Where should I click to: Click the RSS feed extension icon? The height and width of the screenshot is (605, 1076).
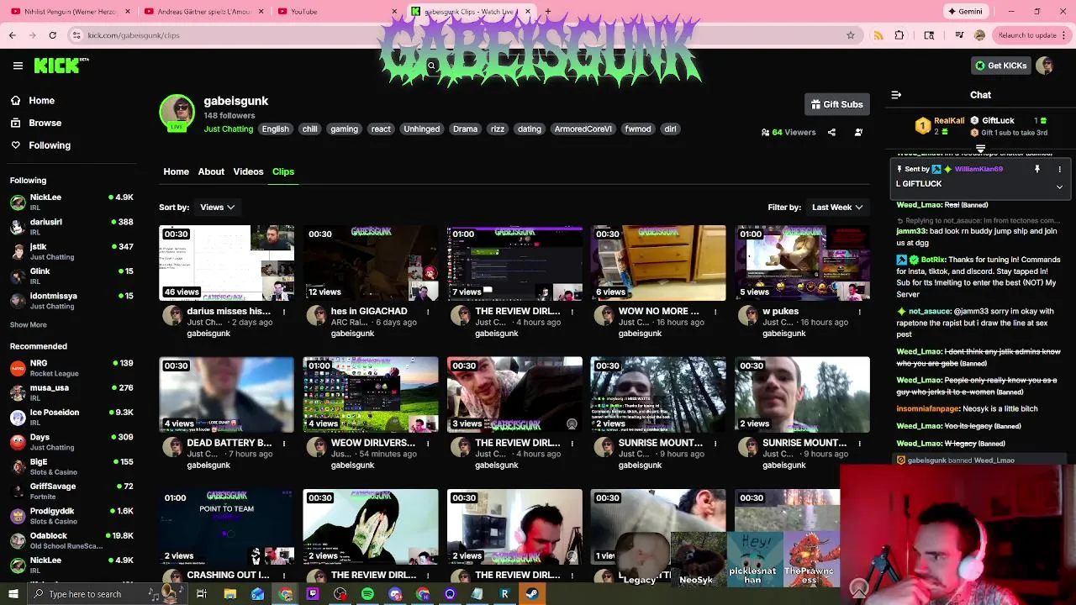coord(878,35)
